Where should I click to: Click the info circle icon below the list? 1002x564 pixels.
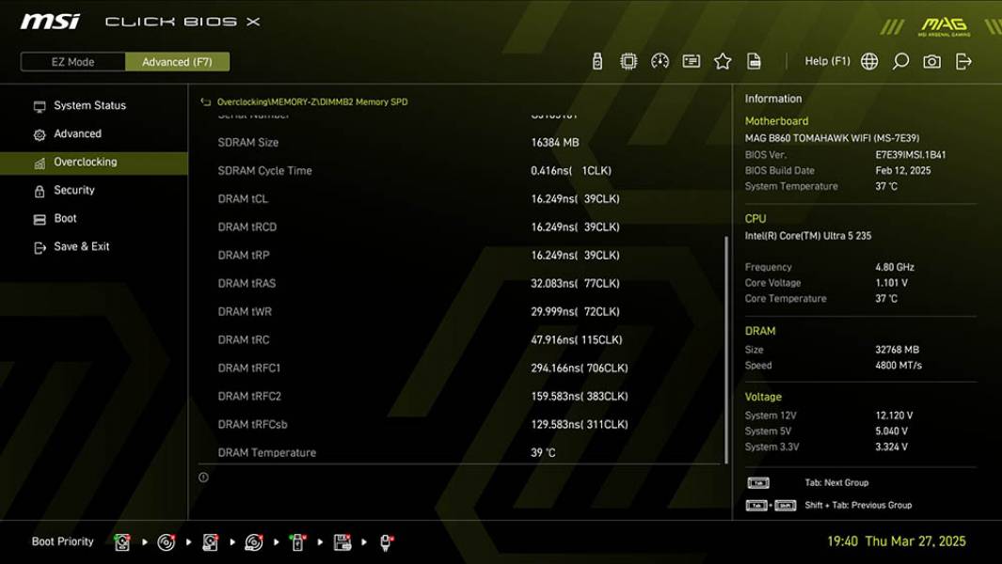[203, 478]
